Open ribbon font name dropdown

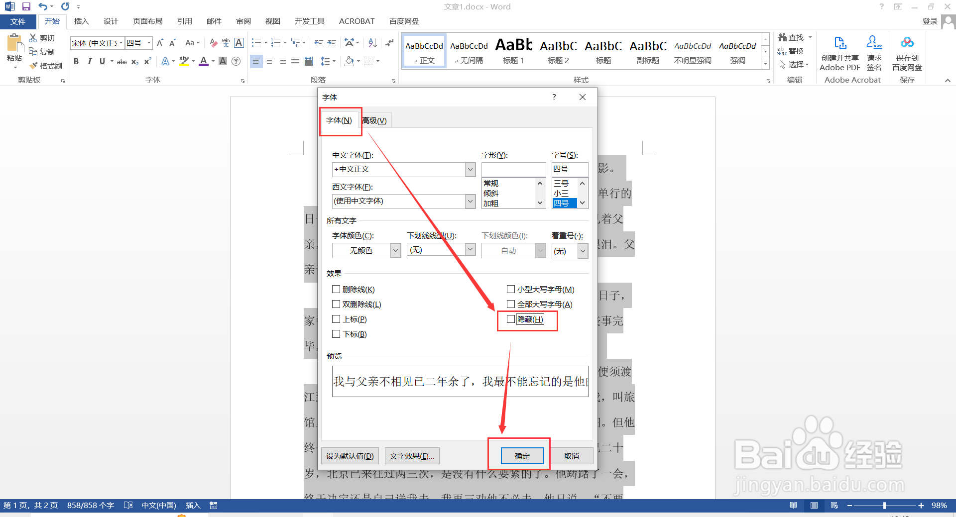point(120,43)
